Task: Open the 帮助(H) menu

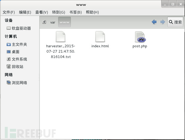Action: 92,12
